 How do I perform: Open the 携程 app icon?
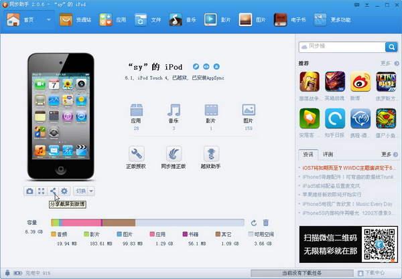tap(360, 118)
